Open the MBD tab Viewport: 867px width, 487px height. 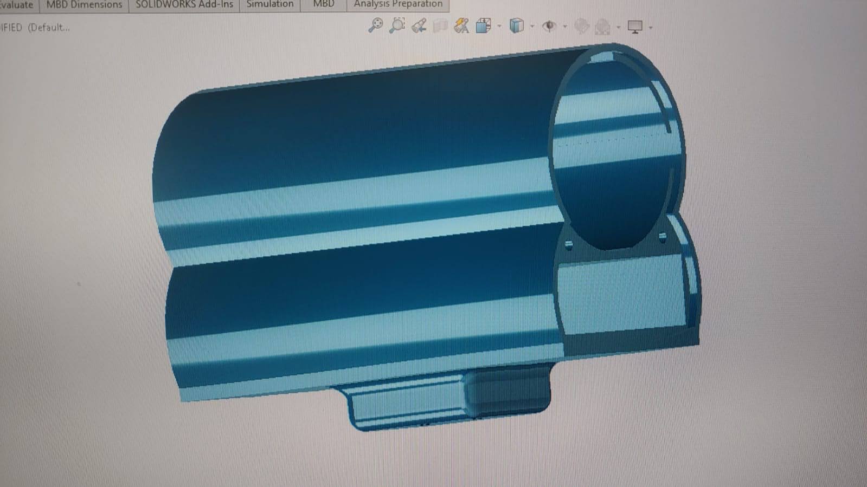coord(324,5)
